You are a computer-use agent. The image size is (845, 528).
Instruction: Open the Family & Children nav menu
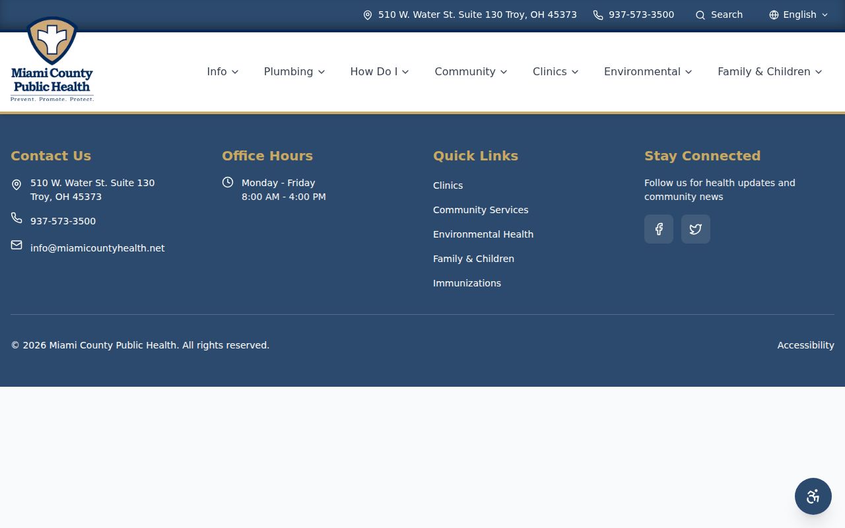770,71
